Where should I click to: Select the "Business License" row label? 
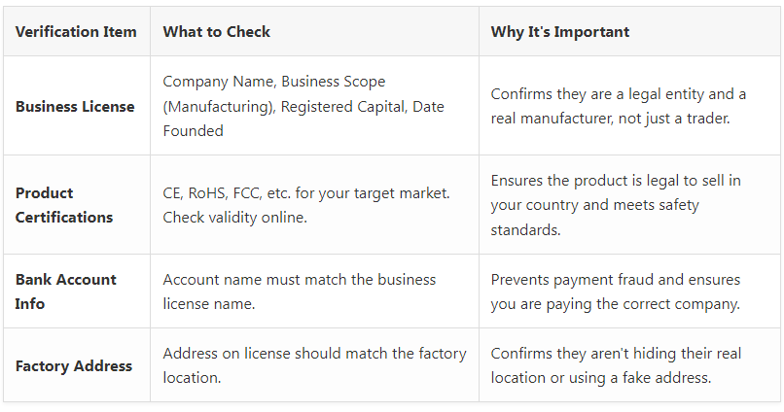point(75,106)
